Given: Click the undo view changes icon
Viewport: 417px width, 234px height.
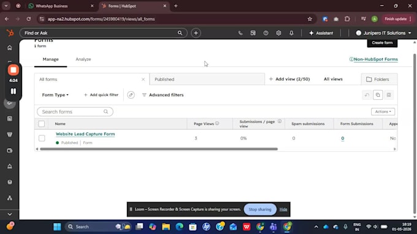Looking at the screenshot, I should [x=367, y=95].
